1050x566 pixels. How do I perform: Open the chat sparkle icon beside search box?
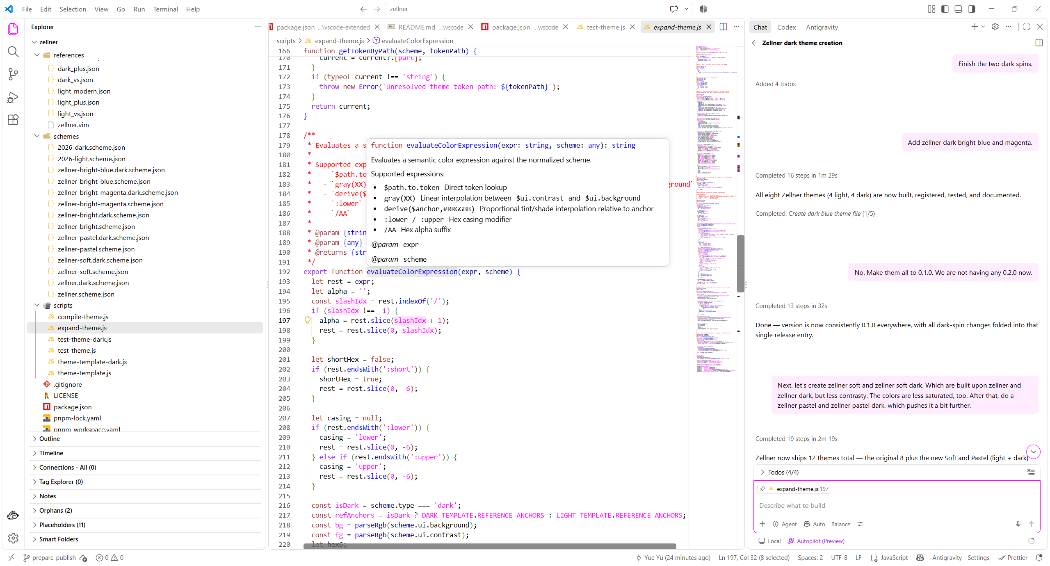coord(674,9)
